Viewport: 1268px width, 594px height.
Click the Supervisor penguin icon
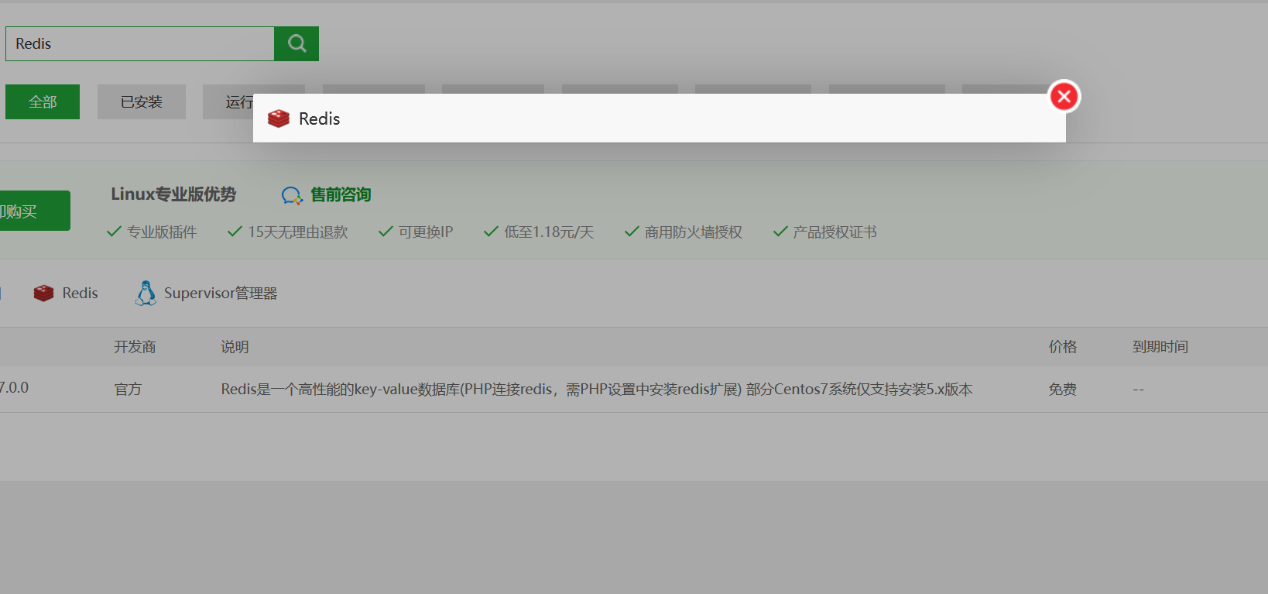pos(146,293)
